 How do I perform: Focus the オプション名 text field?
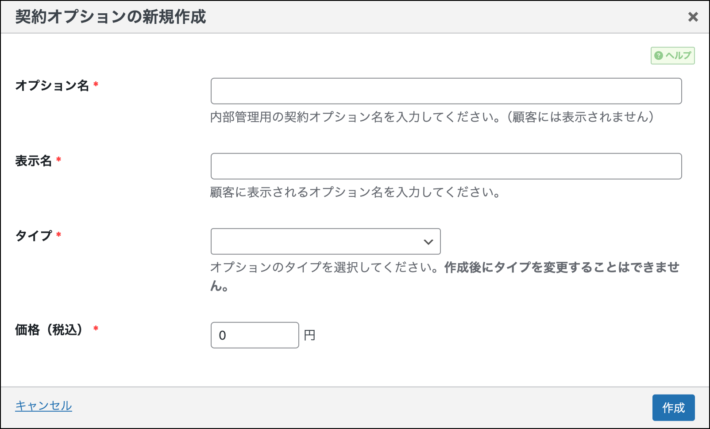coord(446,91)
